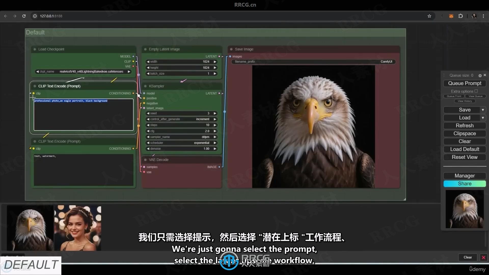Click the positive prompt text box

84,115
